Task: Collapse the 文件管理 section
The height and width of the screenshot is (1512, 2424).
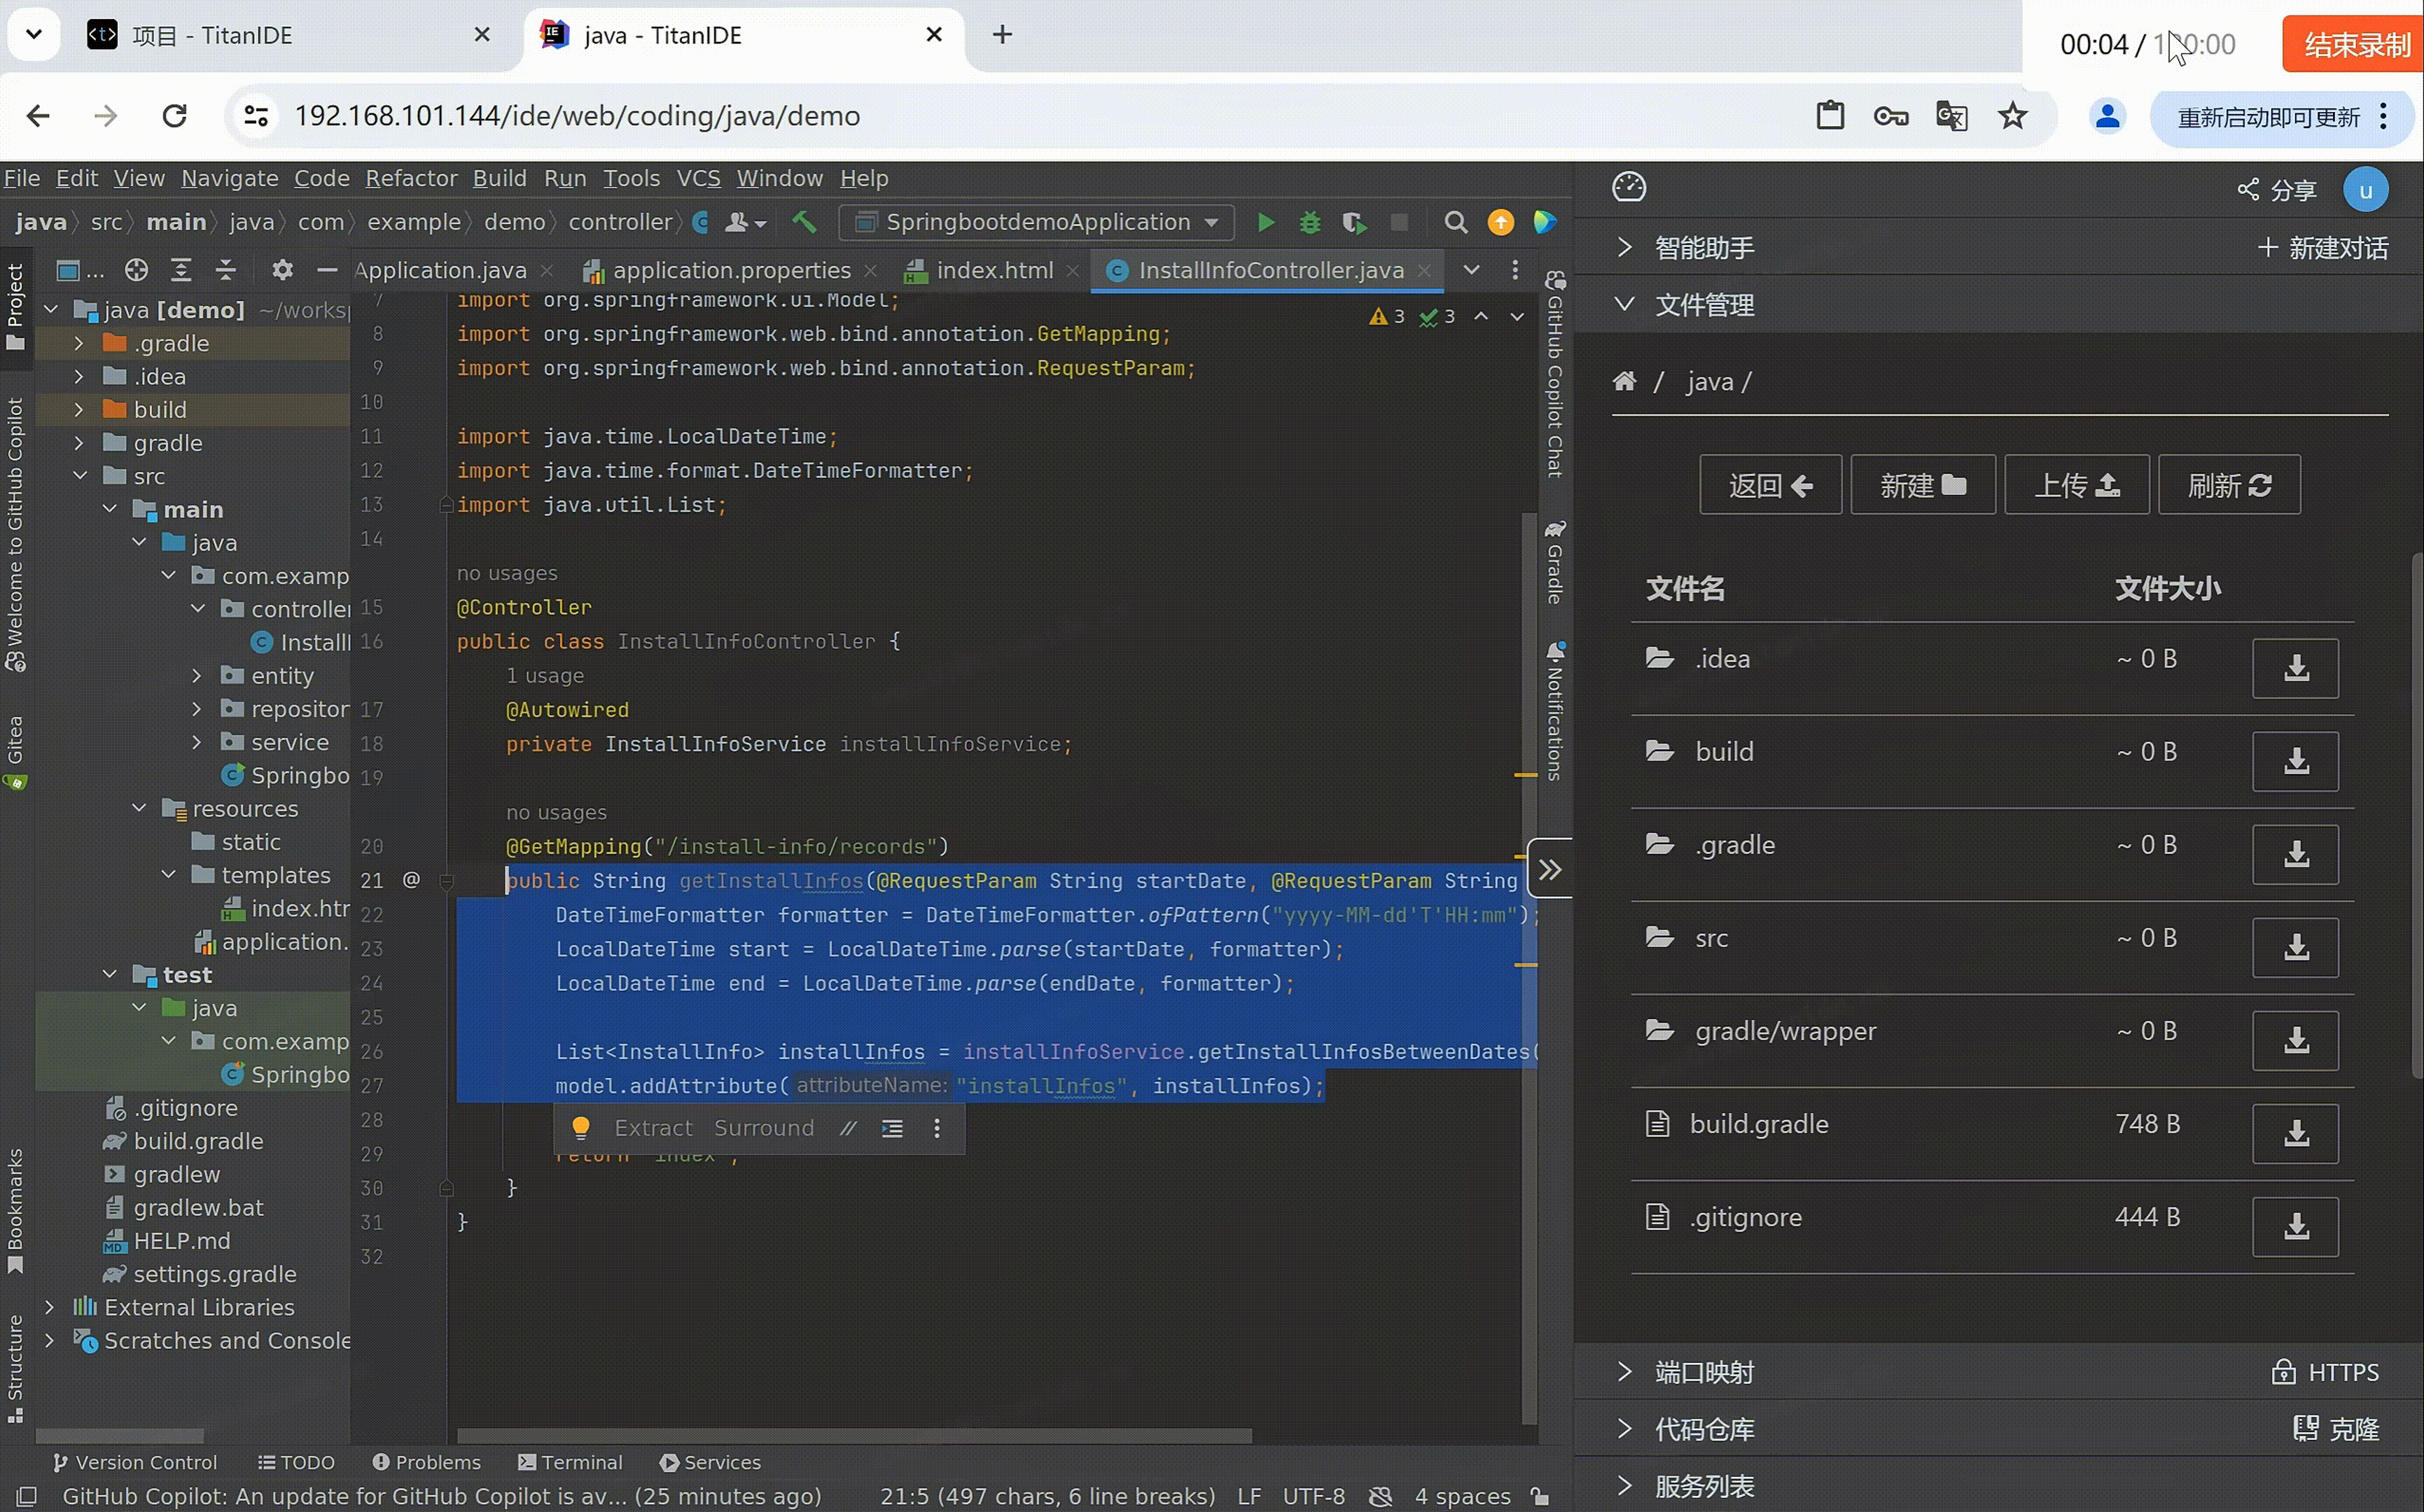Action: pos(1624,304)
